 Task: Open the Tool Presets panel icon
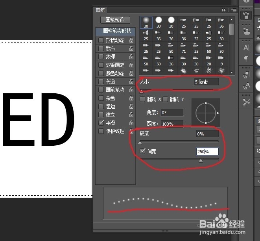246,102
